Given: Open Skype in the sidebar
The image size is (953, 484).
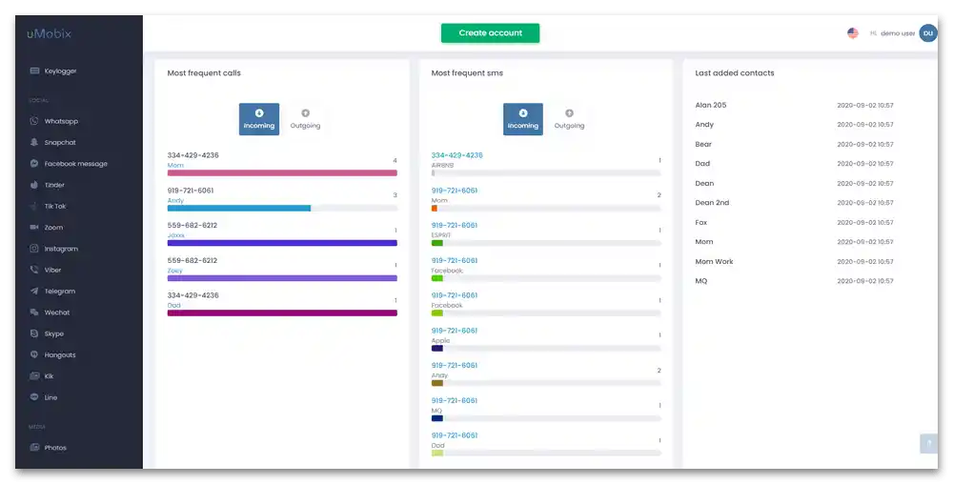Looking at the screenshot, I should coord(47,333).
